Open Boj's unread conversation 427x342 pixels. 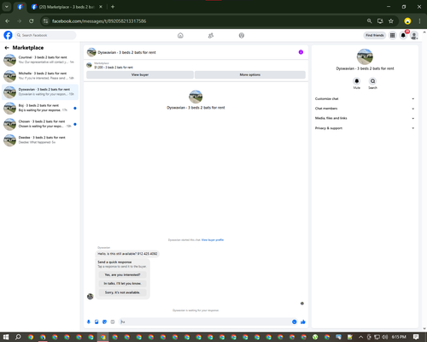tap(40, 108)
